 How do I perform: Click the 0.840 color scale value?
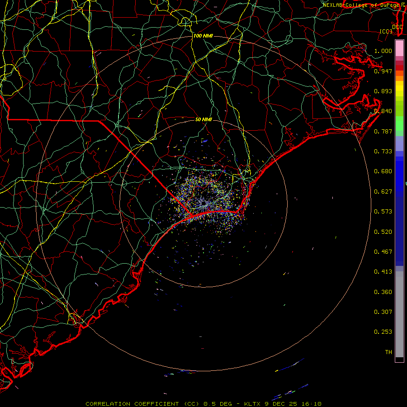pos(383,111)
